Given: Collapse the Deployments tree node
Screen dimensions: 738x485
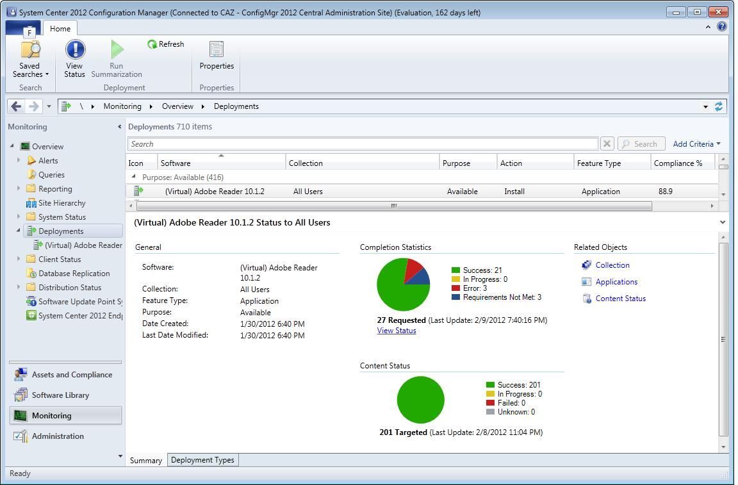Looking at the screenshot, I should point(19,231).
